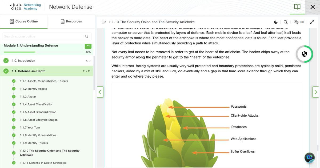
Task: Open the course book icon in header
Action: [297, 7]
